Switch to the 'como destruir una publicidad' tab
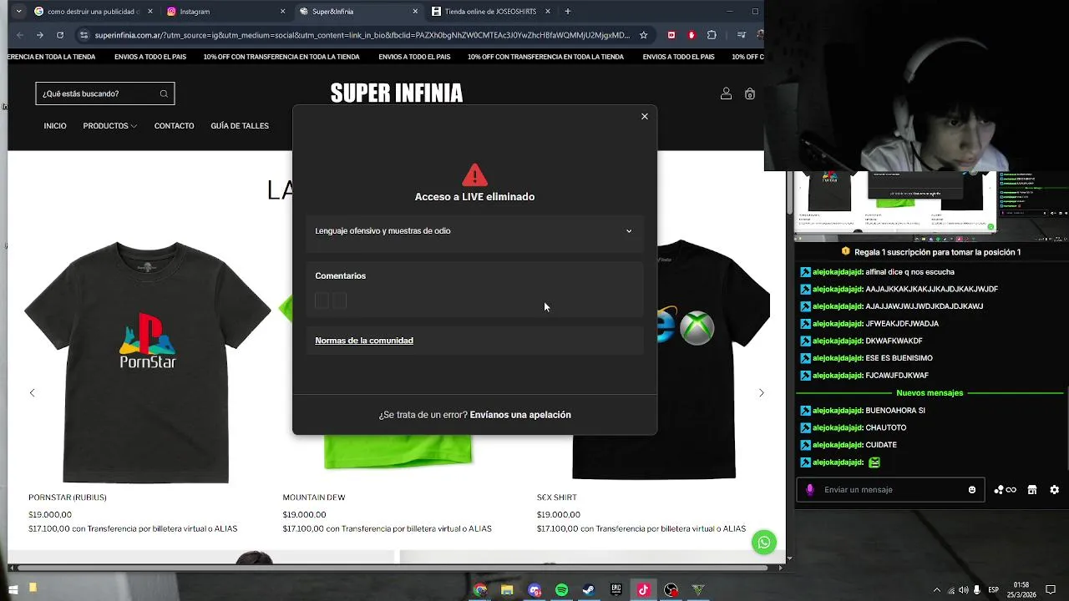The width and height of the screenshot is (1069, 601). [x=92, y=12]
